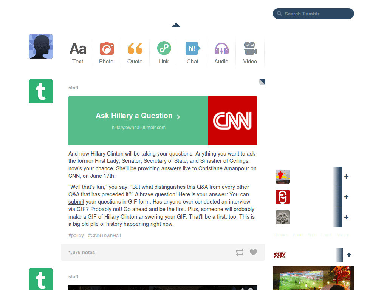
Task: Open the CNN logo panel
Action: click(x=233, y=121)
